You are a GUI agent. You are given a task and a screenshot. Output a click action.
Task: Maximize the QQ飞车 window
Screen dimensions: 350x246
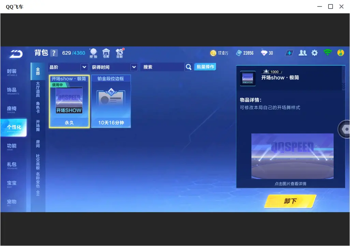[331, 7]
